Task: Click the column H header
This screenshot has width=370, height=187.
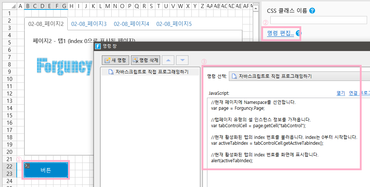Action: (x=71, y=6)
